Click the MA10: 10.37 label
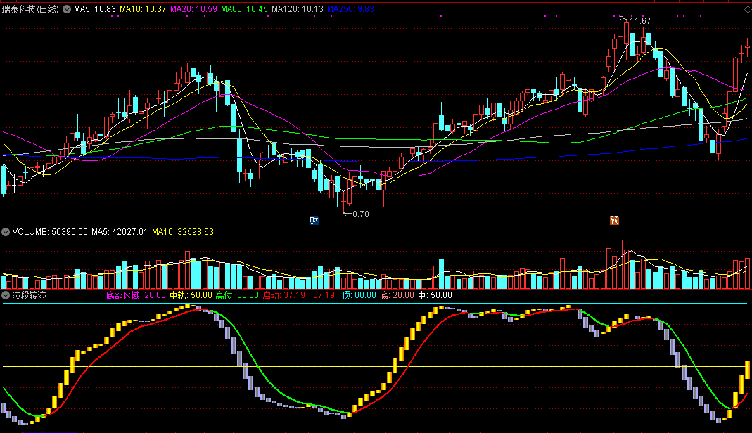Image resolution: width=752 pixels, height=433 pixels. click(x=143, y=9)
